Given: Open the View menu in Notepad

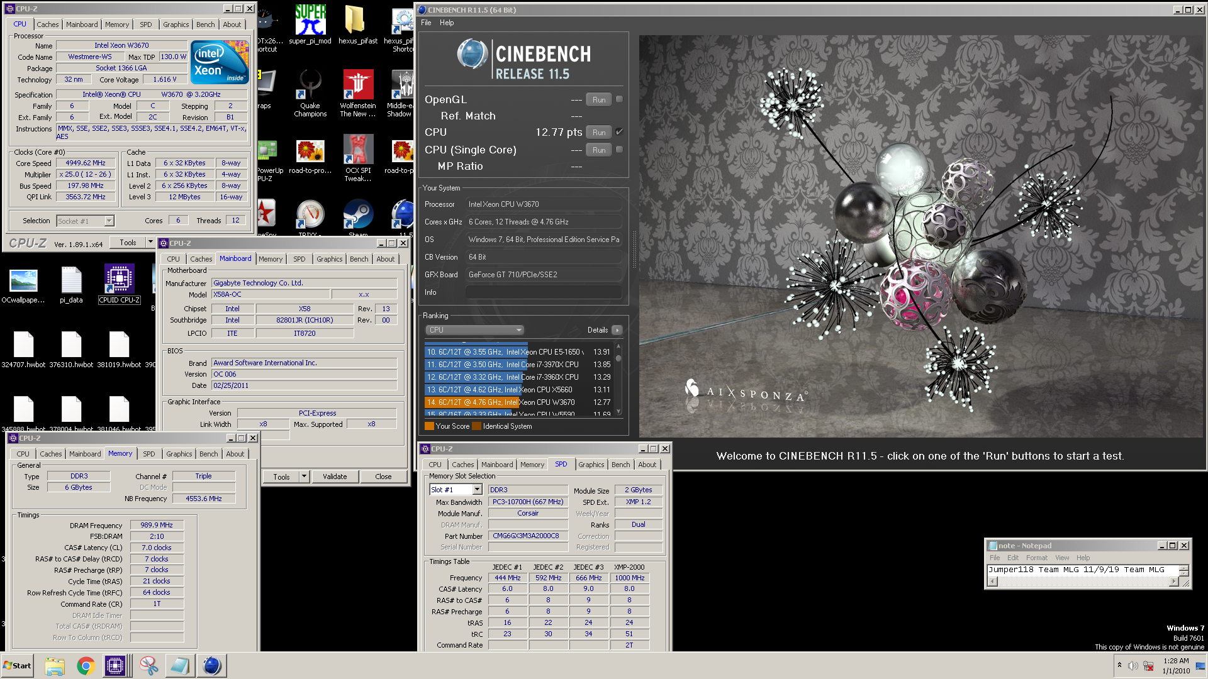Looking at the screenshot, I should tap(1062, 558).
